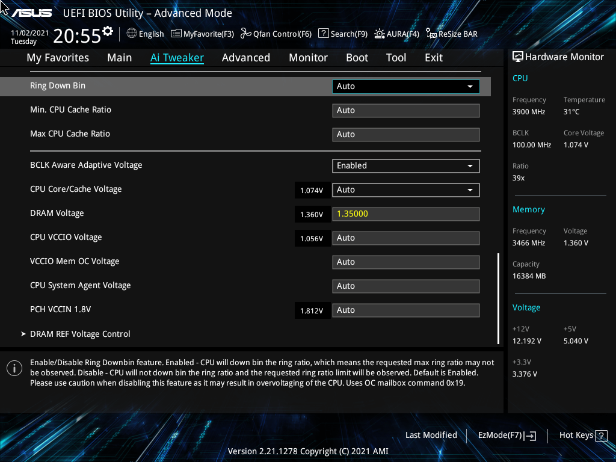Click the 100.00 MHz BCLK value
The width and height of the screenshot is (616, 462).
pos(532,144)
